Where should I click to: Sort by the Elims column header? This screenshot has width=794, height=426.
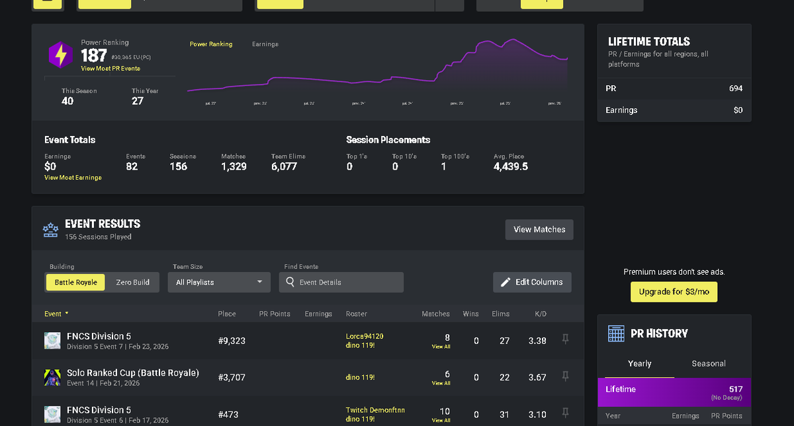(x=501, y=314)
